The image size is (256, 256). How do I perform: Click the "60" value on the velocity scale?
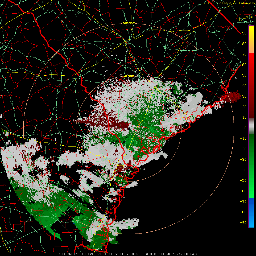pyautogui.click(x=244, y=65)
